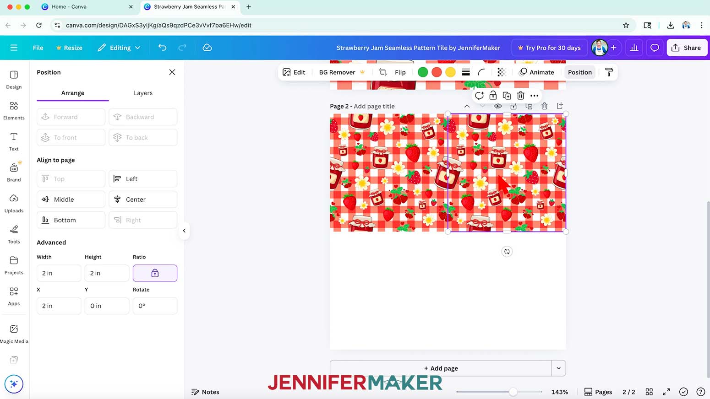
Task: Lock page 2 with the padlock icon
Action: [513, 106]
